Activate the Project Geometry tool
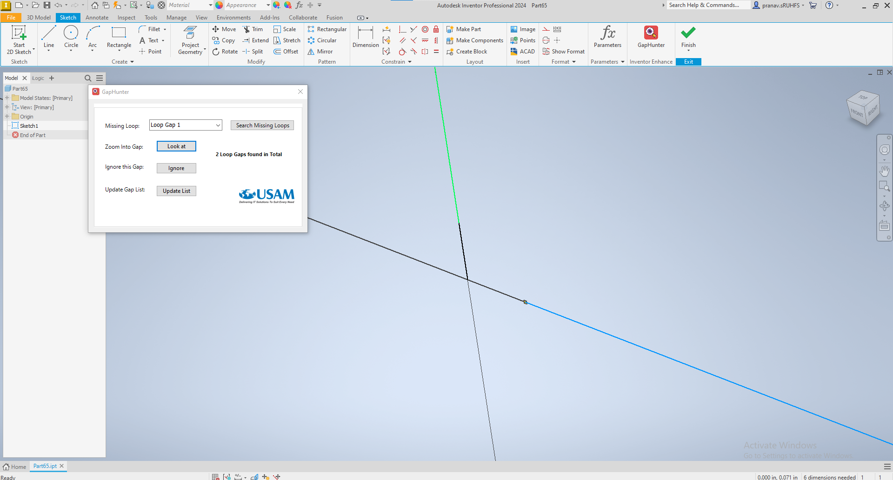 click(191, 40)
